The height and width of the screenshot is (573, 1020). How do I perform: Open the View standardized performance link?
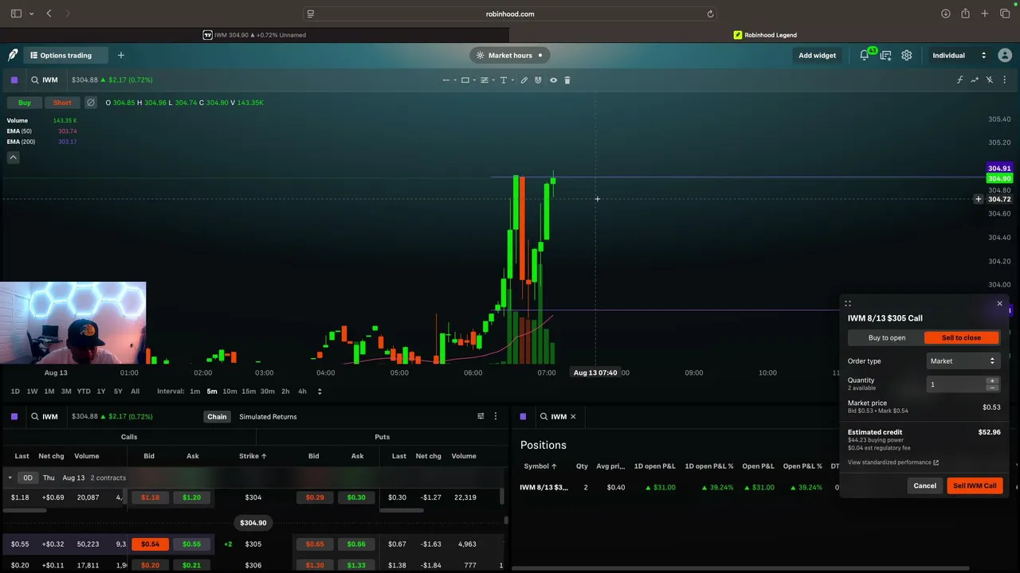click(893, 462)
